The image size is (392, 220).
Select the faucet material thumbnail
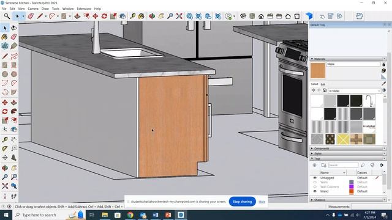click(x=369, y=100)
